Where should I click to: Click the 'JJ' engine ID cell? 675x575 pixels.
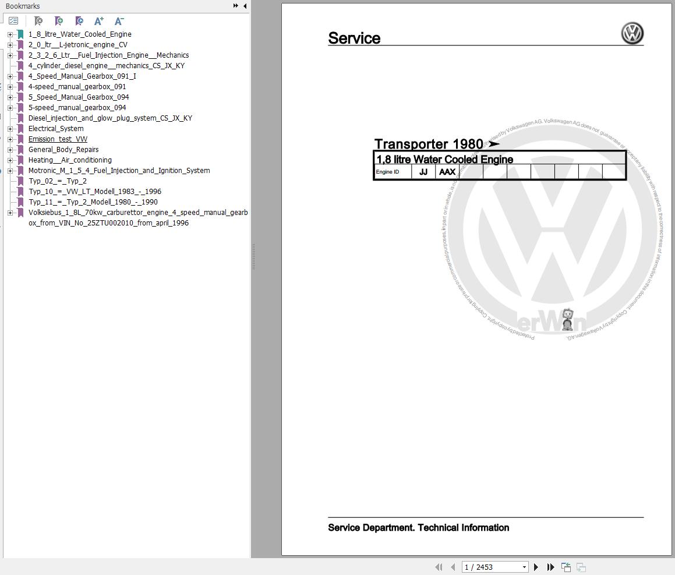pos(423,172)
